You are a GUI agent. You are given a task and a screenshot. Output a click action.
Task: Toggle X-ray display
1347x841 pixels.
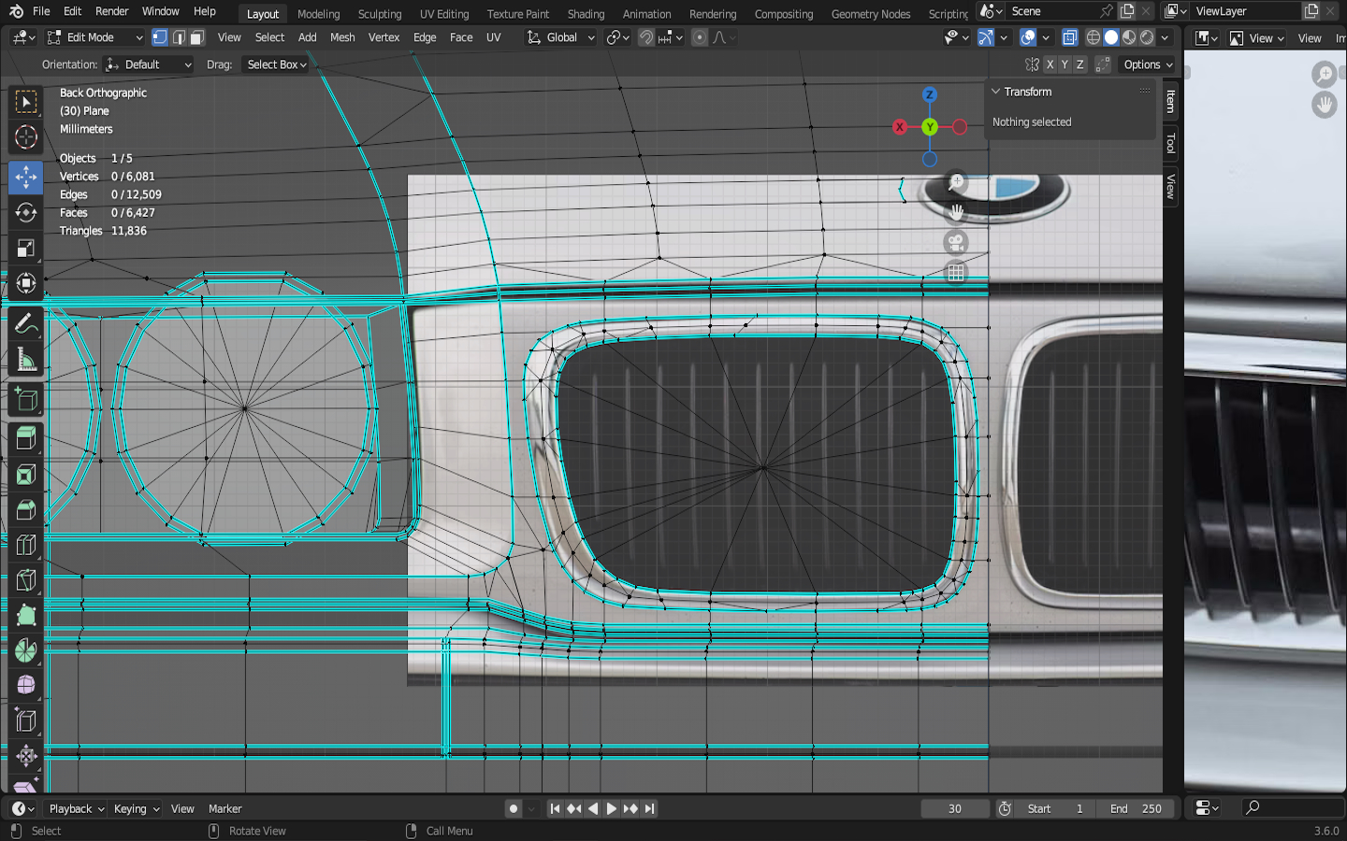coord(1069,37)
